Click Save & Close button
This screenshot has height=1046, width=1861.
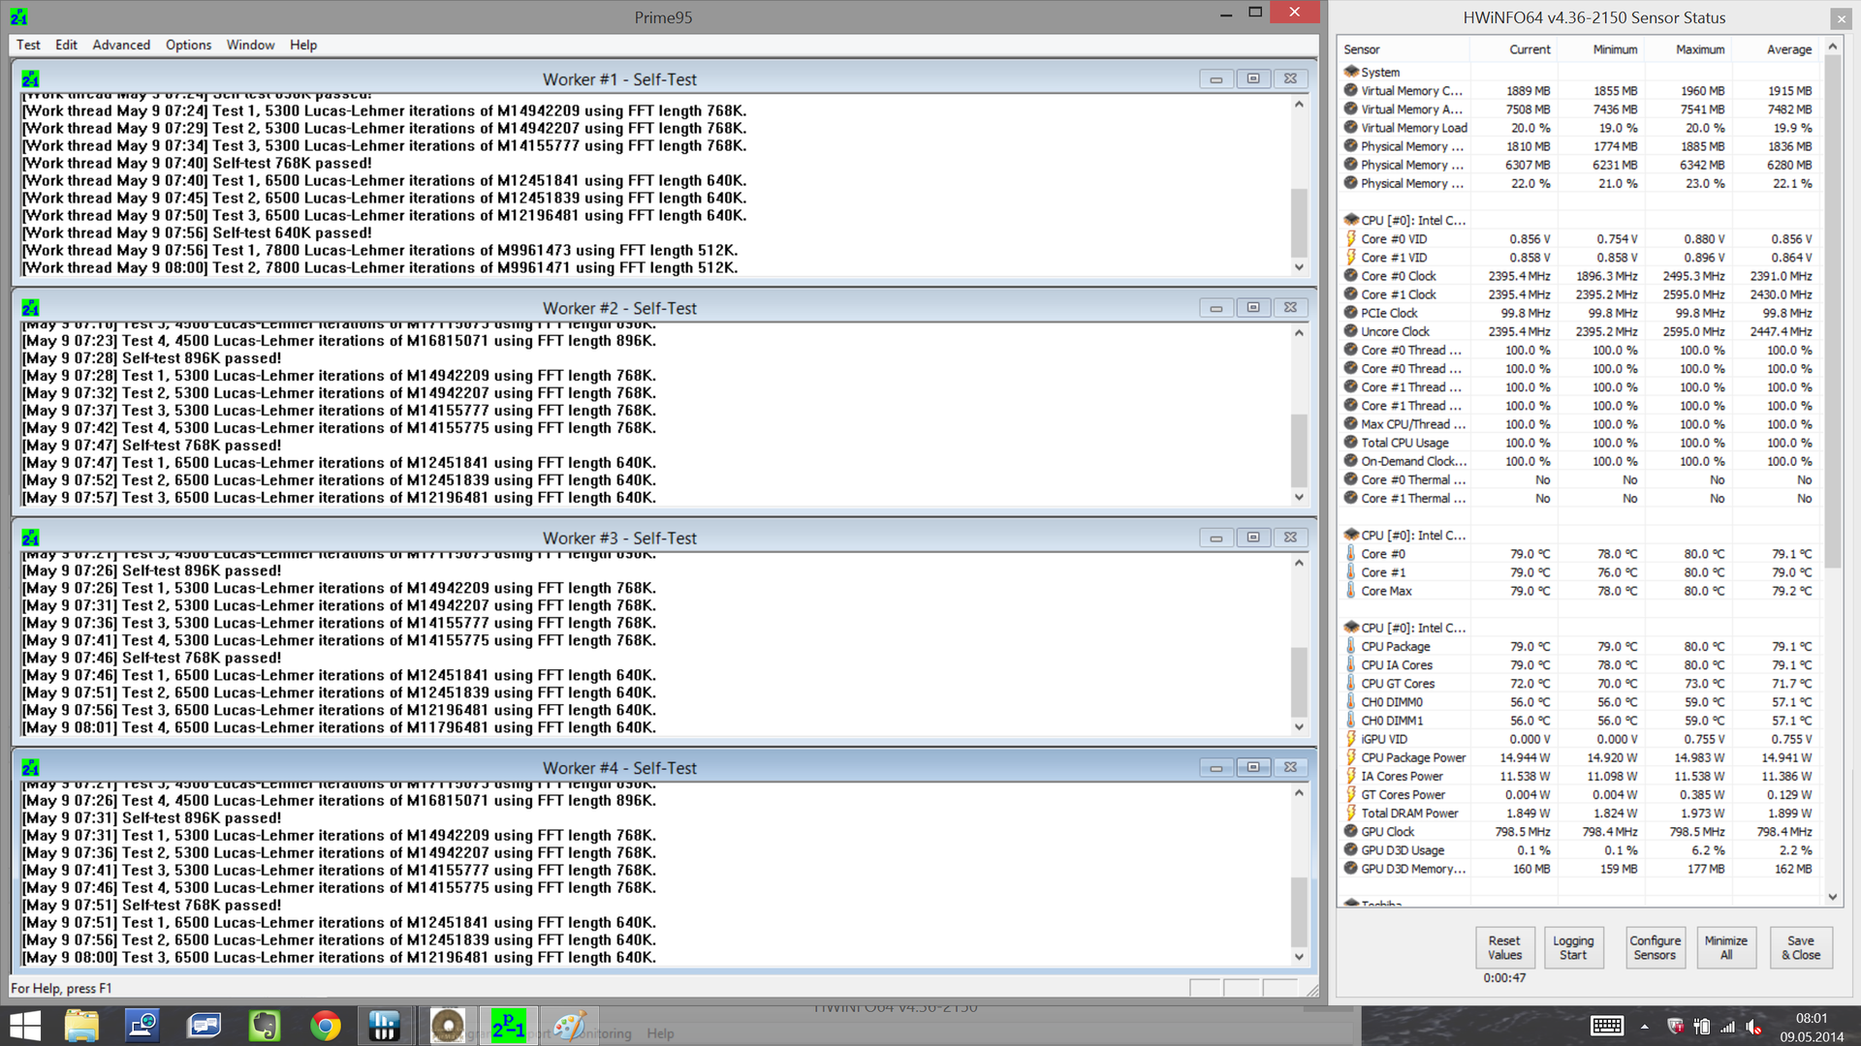point(1800,947)
